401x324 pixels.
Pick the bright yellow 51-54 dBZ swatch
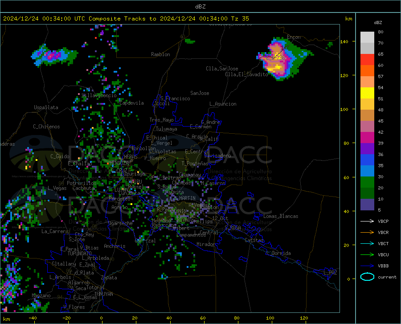(367, 93)
